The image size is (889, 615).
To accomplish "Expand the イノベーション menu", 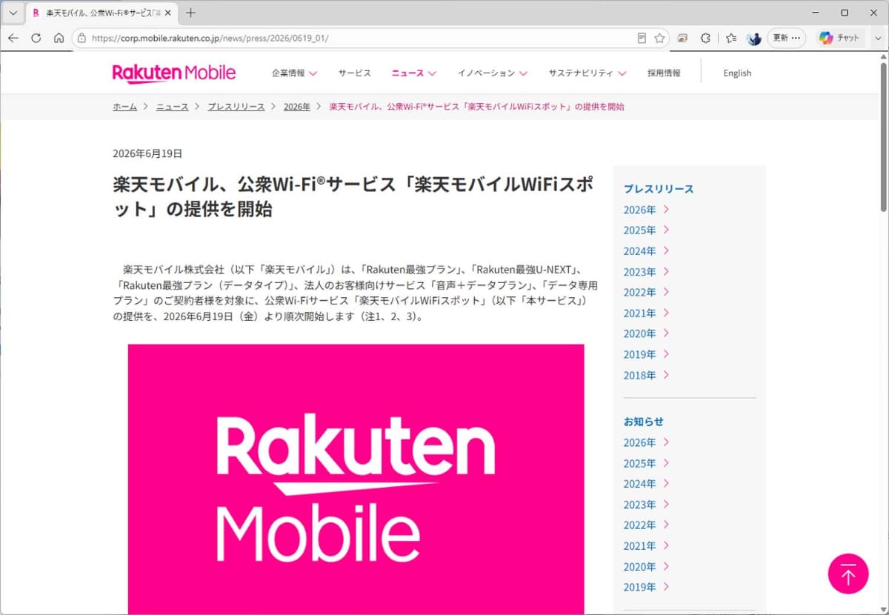I will [x=492, y=73].
